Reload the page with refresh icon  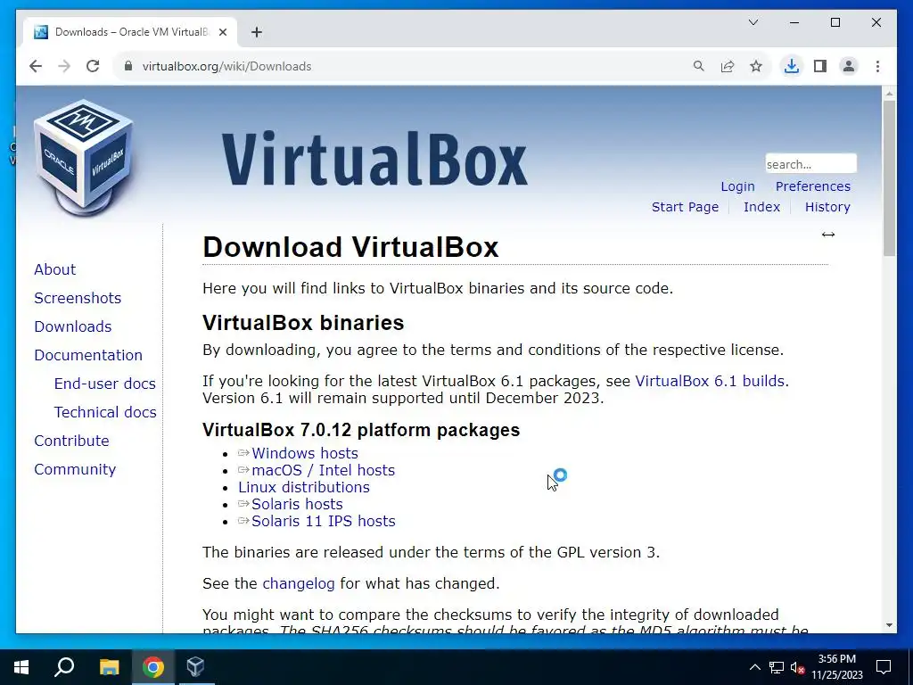click(x=93, y=66)
